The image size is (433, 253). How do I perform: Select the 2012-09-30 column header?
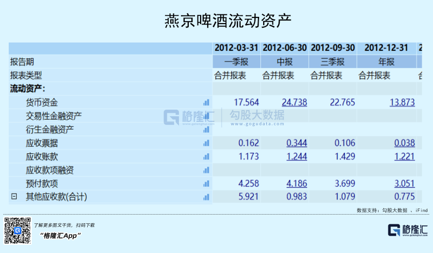(333, 48)
